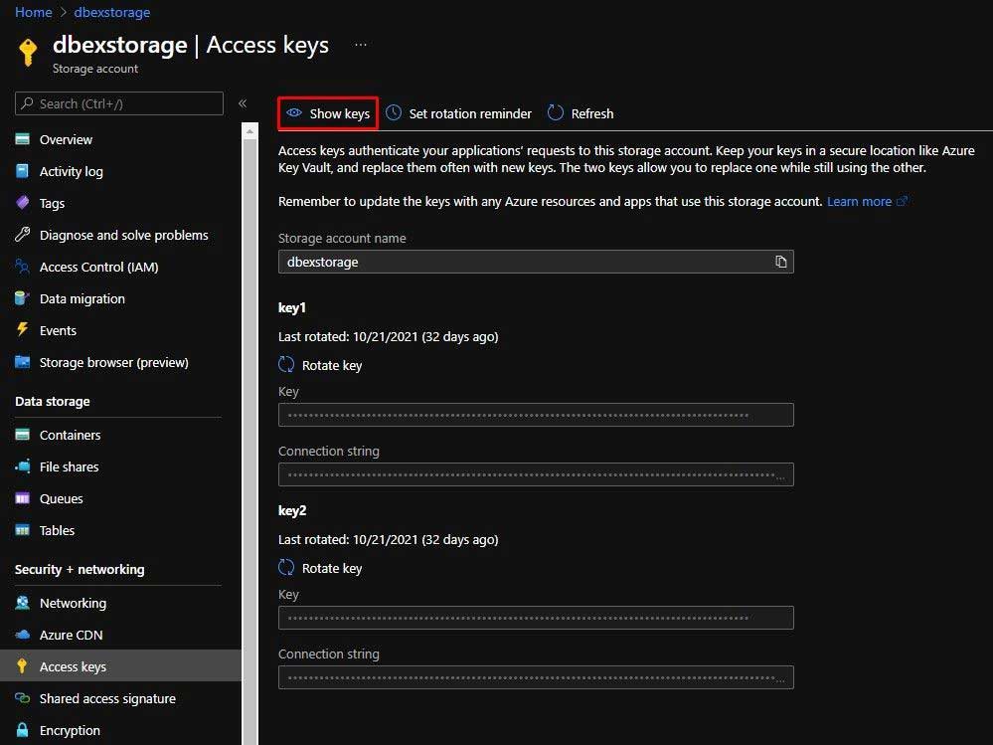The height and width of the screenshot is (745, 993).
Task: Click the Containers icon
Action: pyautogui.click(x=22, y=435)
